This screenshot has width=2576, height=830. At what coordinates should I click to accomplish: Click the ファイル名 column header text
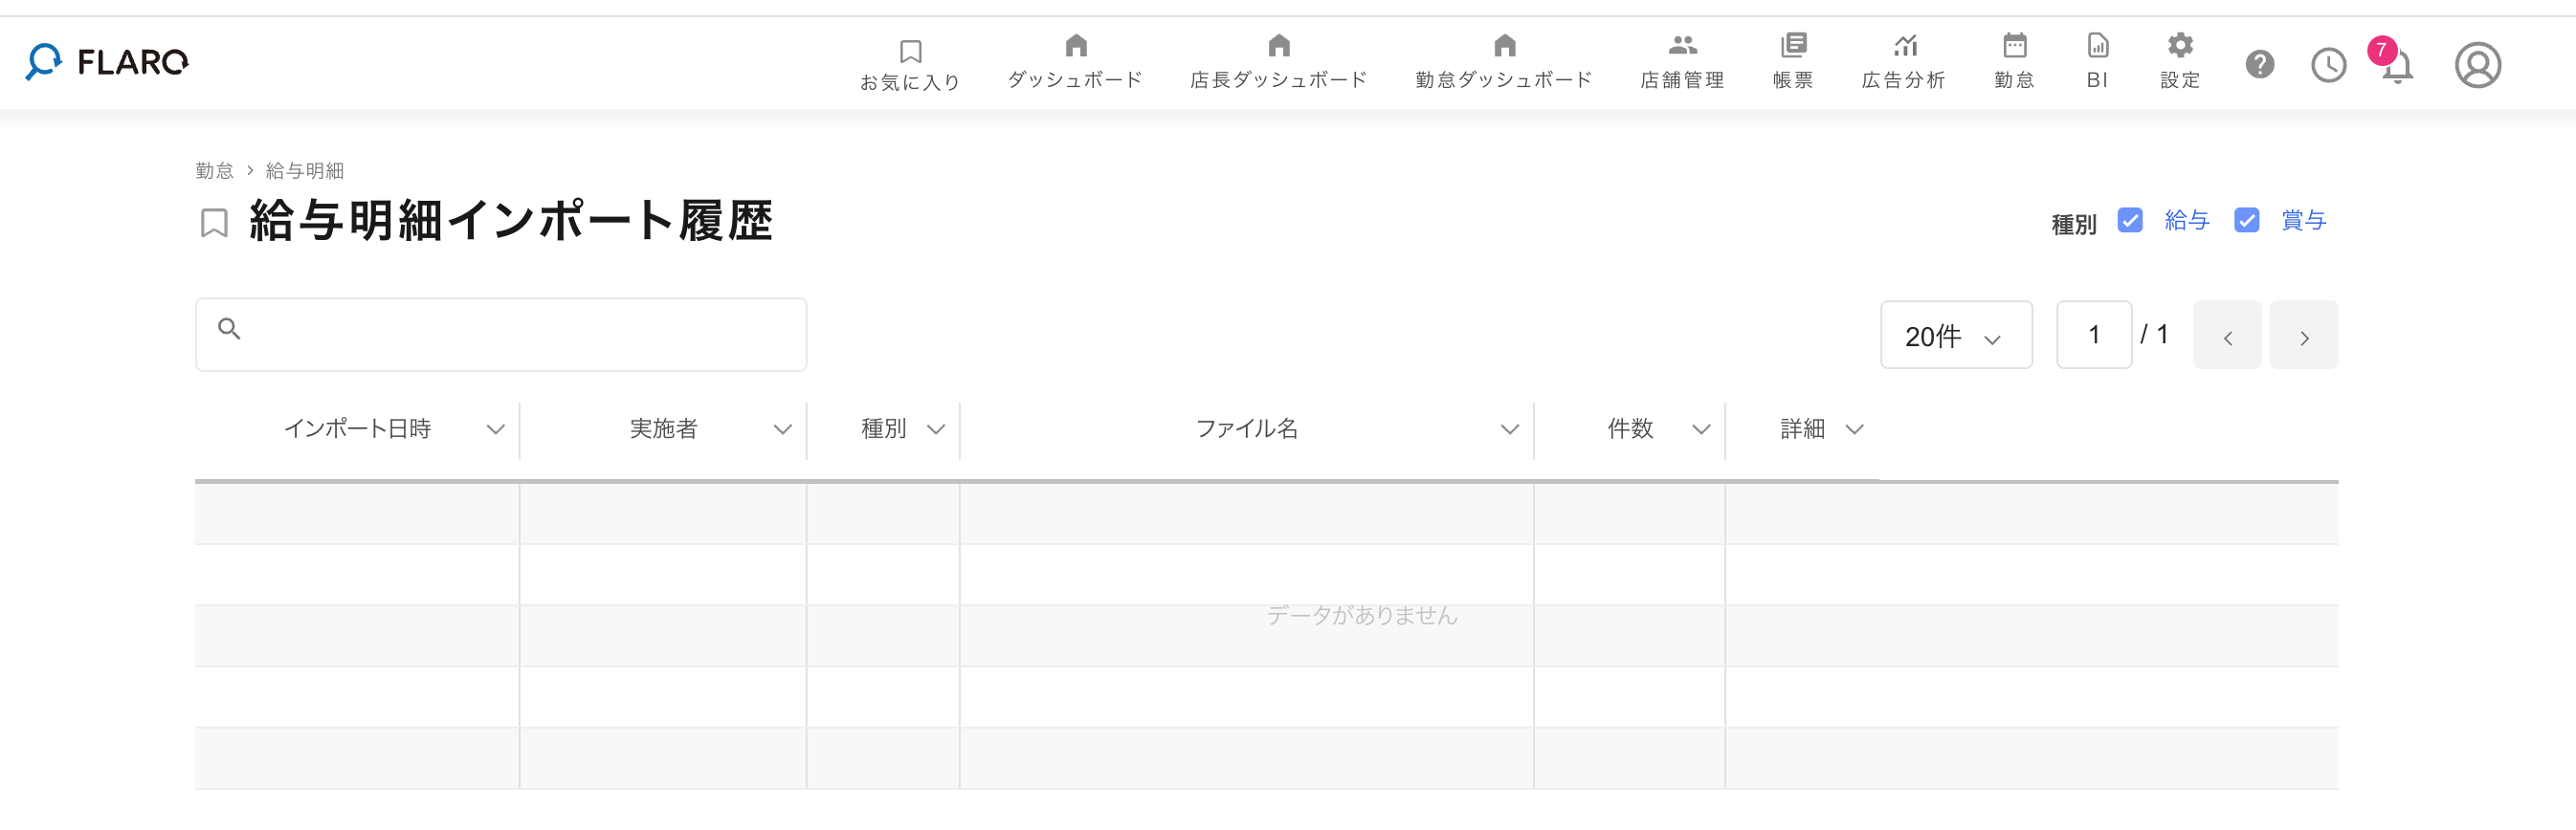(x=1246, y=428)
